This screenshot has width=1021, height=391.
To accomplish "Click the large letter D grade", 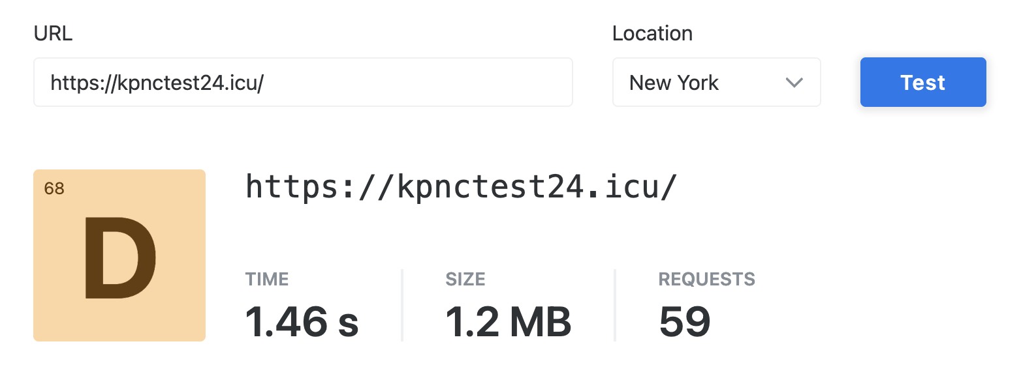I will 120,258.
